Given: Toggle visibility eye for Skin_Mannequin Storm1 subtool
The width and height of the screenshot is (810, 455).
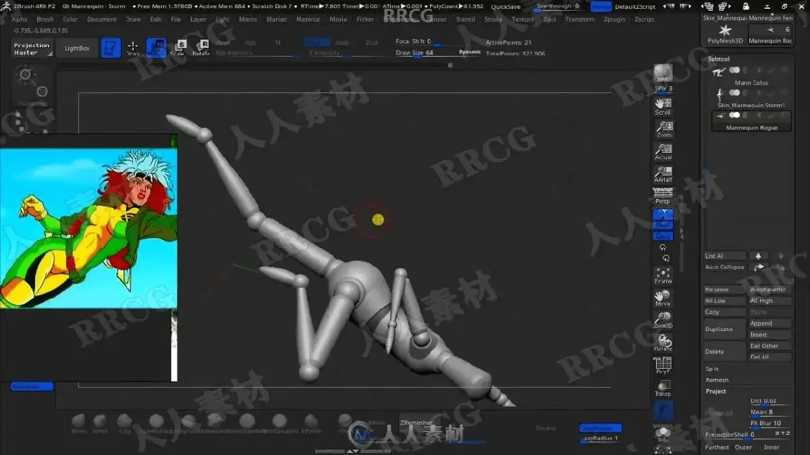Looking at the screenshot, I should 734,92.
